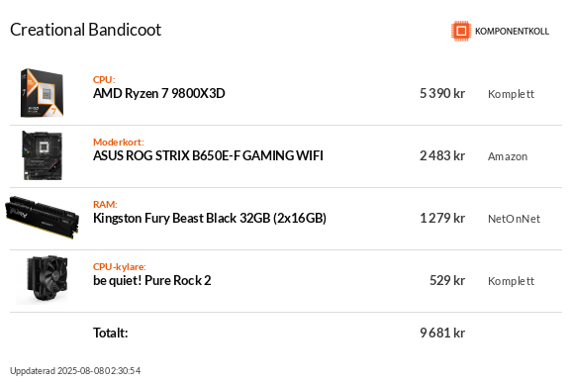Click Komplett store for the CPU cooler
The width and height of the screenshot is (571, 384).
[511, 281]
